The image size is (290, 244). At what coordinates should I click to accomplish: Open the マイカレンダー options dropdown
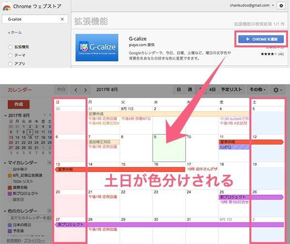pos(49,163)
